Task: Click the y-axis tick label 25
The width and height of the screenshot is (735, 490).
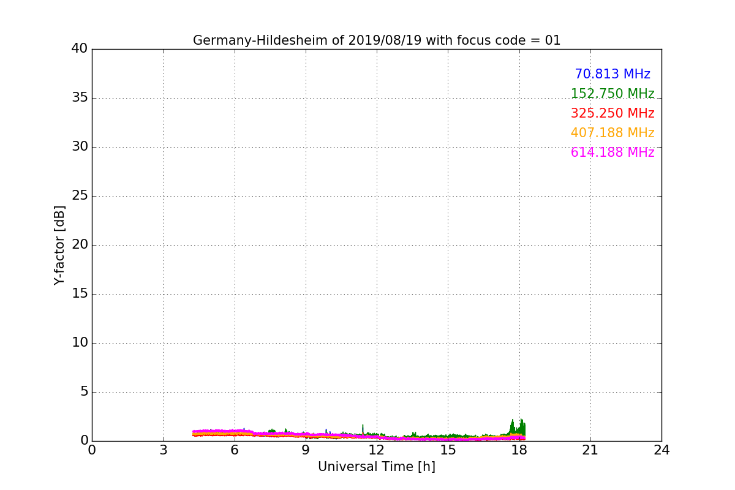Action: [x=80, y=196]
